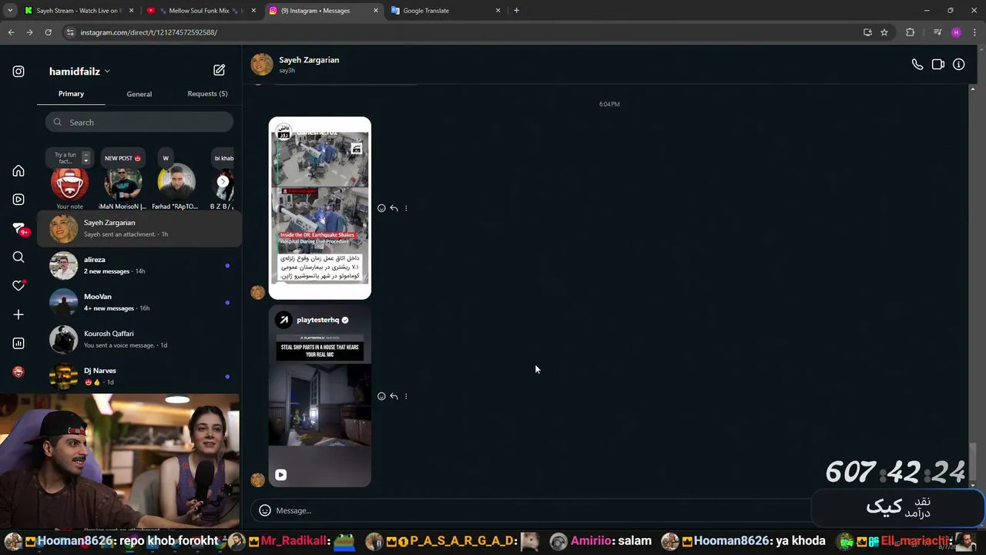Screen dimensions: 986x555
Task: Expand the hamidfailz account switcher
Action: point(79,72)
